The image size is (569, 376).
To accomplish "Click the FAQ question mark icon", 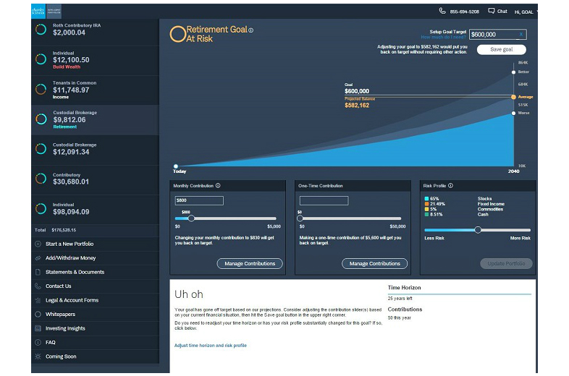I will (38, 343).
